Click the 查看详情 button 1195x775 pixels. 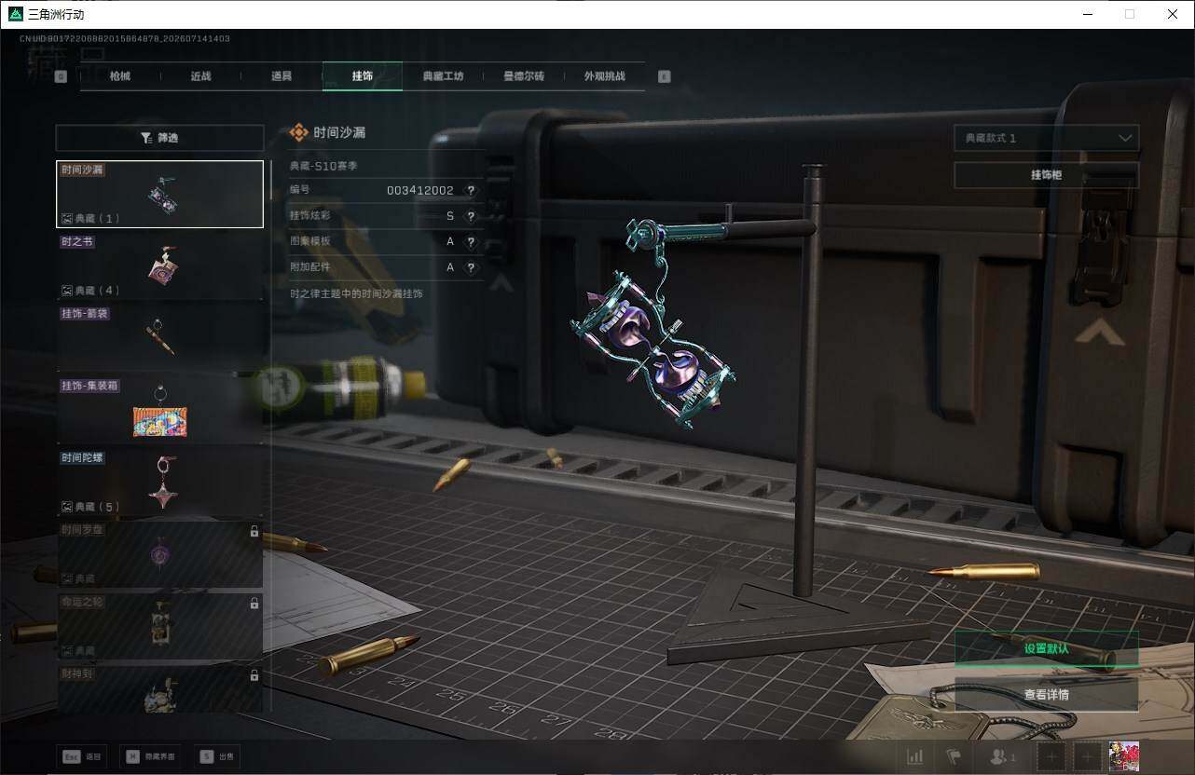coord(1046,695)
